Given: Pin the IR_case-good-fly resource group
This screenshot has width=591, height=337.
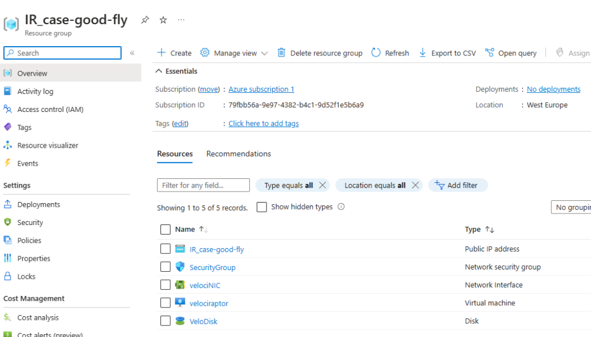Looking at the screenshot, I should [145, 20].
